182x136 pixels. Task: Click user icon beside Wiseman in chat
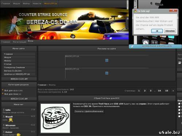click(x=4, y=125)
